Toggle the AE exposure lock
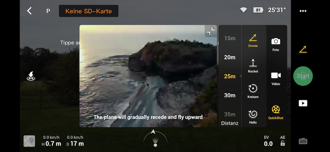Viewport: 330px width, 152px height. (x=283, y=141)
